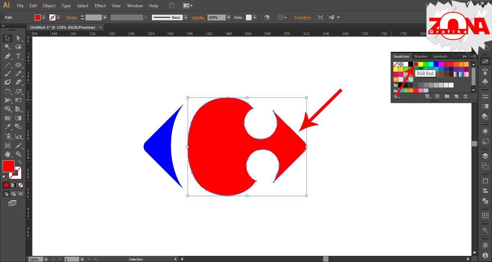Select the Shape Builder tool
Screen dimensions: 492x262
[8, 109]
